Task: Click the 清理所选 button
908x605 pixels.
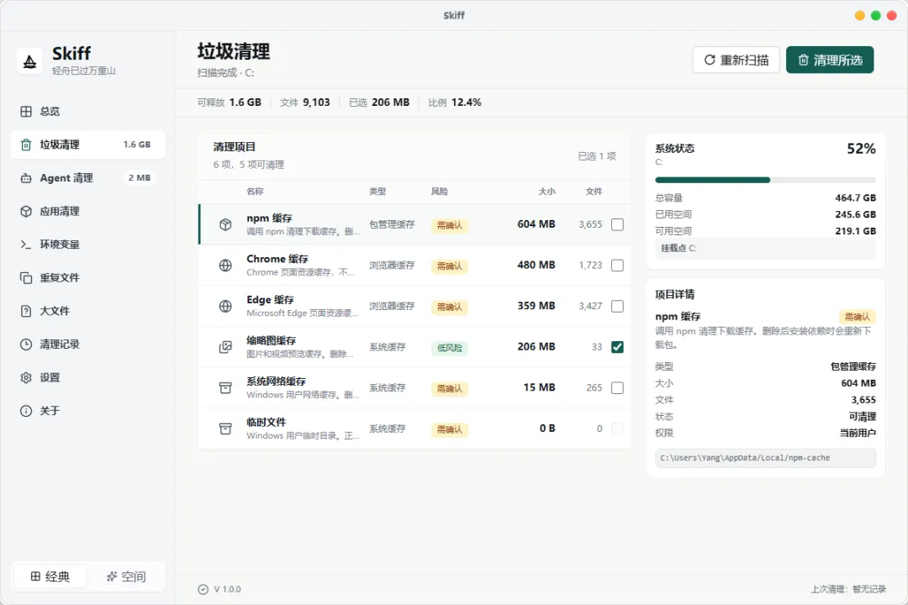Action: pyautogui.click(x=830, y=60)
